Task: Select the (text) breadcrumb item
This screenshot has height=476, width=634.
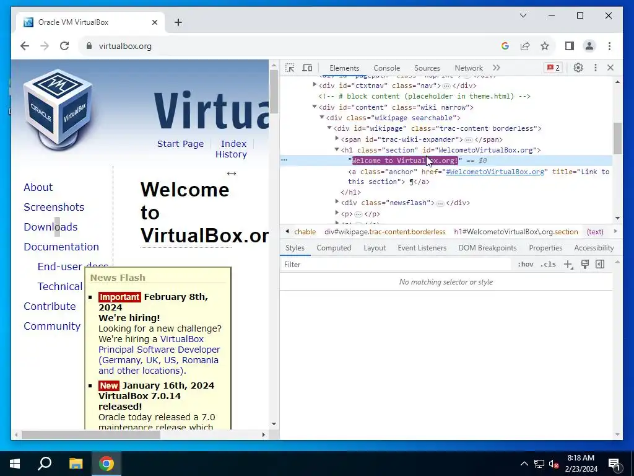Action: pos(595,232)
